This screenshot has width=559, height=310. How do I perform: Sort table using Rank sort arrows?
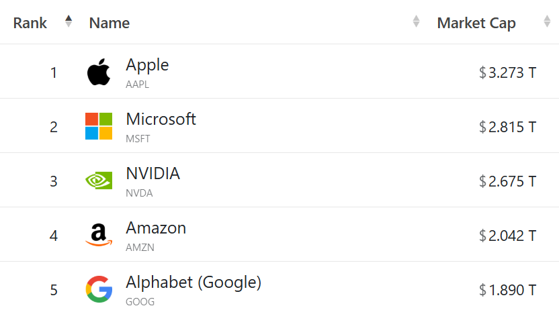[x=69, y=21]
